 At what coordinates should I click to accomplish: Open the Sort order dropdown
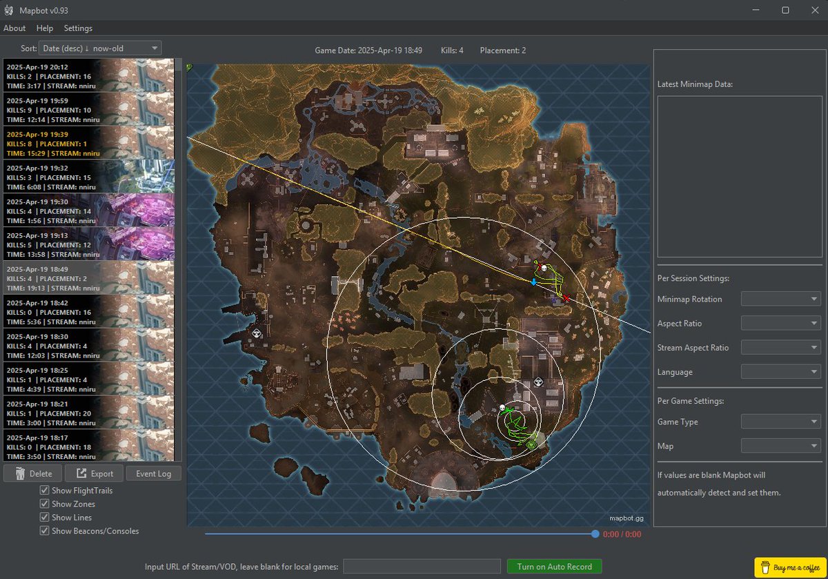click(x=100, y=48)
